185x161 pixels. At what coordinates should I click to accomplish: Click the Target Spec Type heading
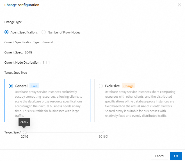16,73
